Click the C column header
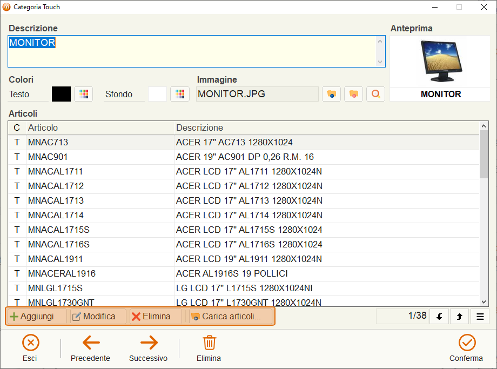The height and width of the screenshot is (369, 497). pyautogui.click(x=17, y=128)
